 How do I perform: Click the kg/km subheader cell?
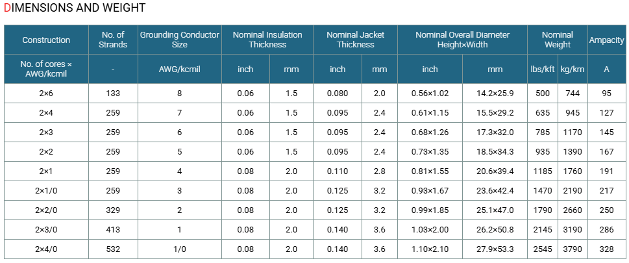pyautogui.click(x=573, y=69)
